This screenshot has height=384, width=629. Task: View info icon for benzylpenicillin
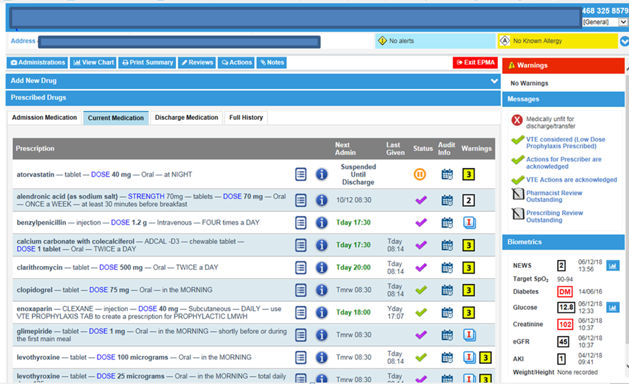coord(321,222)
